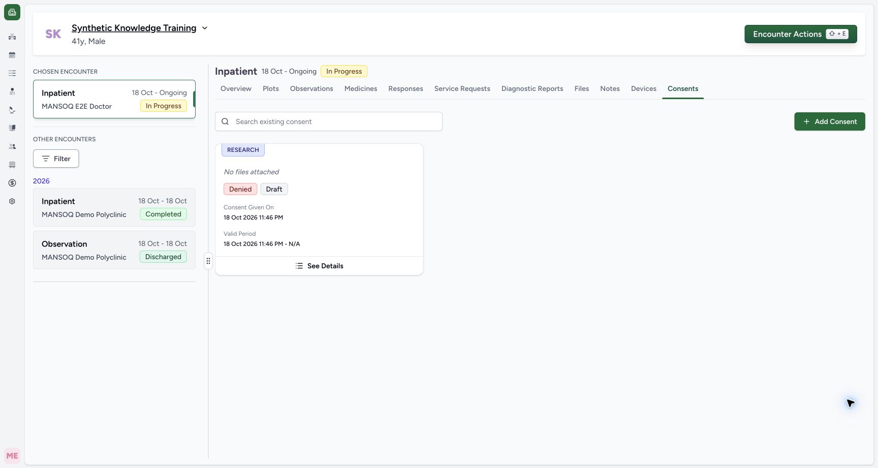Screen dimensions: 878x468
Task: Click valid period '18 Oct 2026 11:46 PM - N/A'
Action: click(x=262, y=244)
